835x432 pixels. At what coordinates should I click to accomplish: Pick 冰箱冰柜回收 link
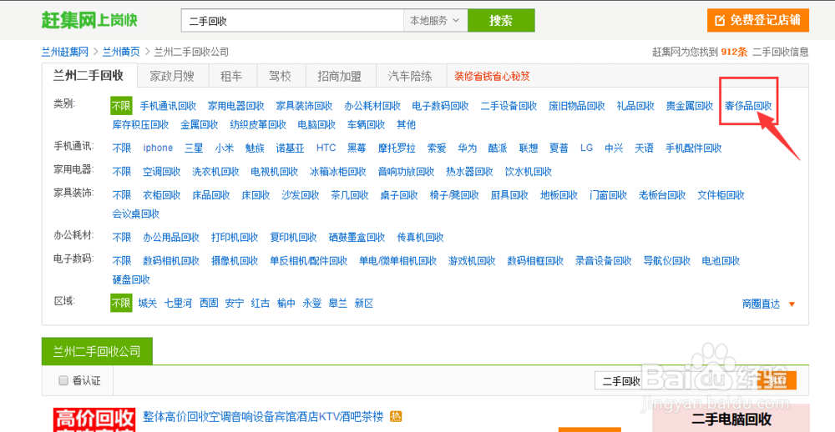(x=338, y=172)
